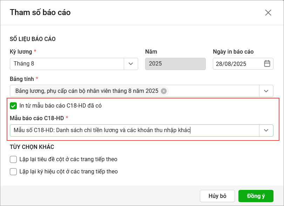Click empty area of the Bảng tính multi-select box
Screen dimensions: 284x206
(x=214, y=91)
